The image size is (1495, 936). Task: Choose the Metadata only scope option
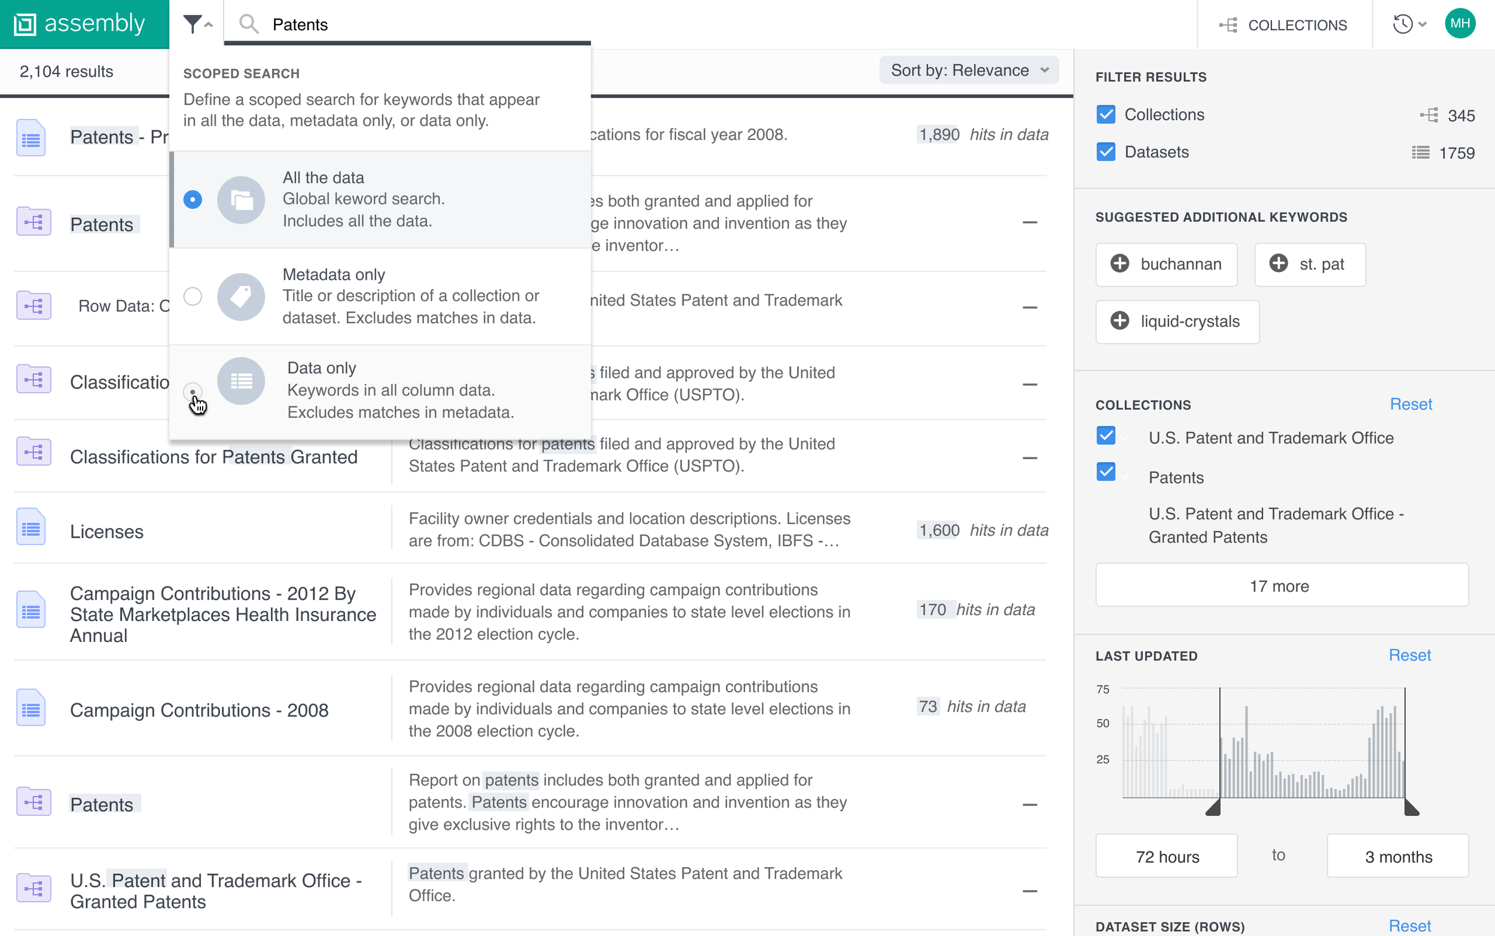coord(380,296)
